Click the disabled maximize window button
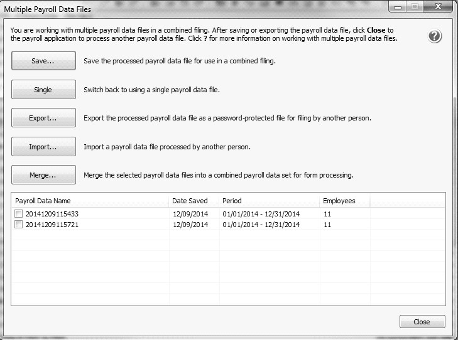 [415, 6]
